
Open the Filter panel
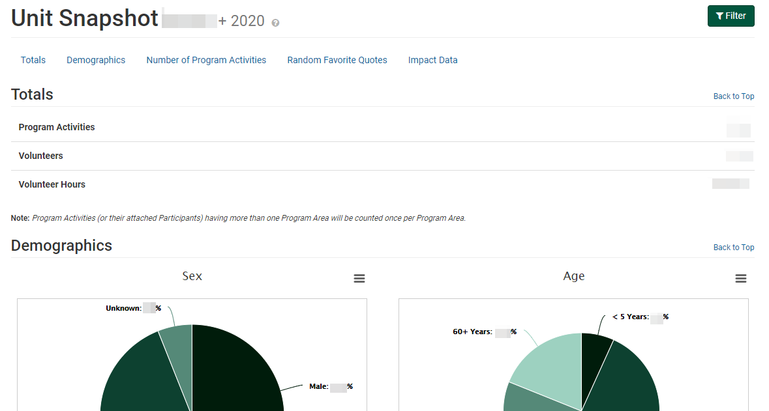click(x=731, y=16)
